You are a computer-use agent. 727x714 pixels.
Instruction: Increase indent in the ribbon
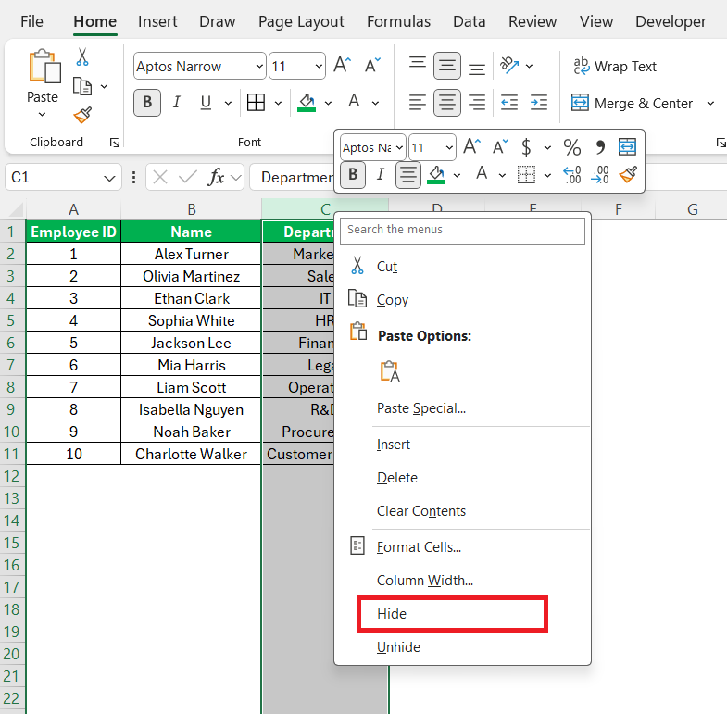[539, 103]
